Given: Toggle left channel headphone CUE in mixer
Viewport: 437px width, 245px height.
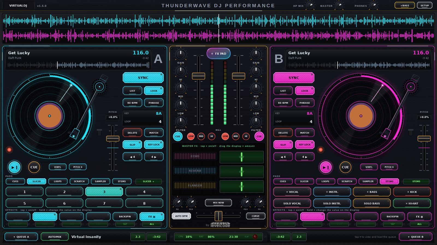Looking at the screenshot, I should [x=178, y=136].
